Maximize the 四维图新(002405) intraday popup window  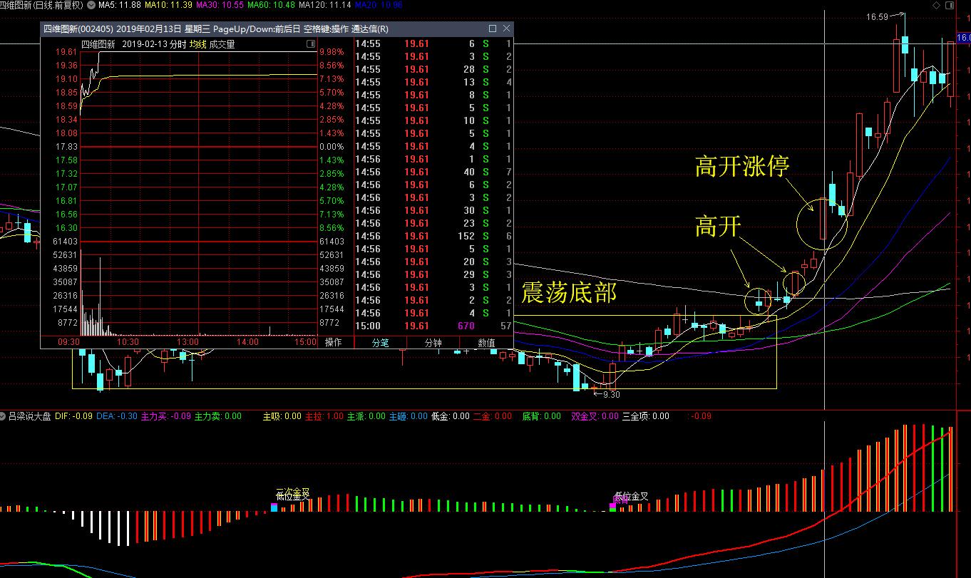[493, 29]
